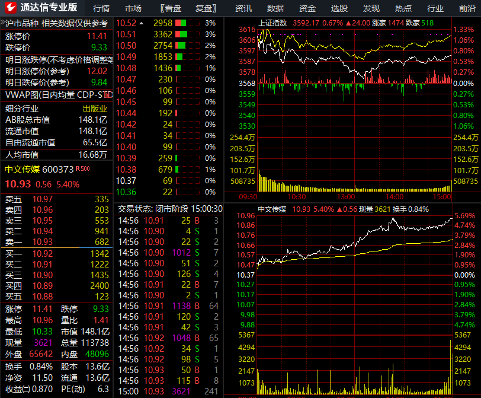
Task: Click the 14:56 trade with volume 1048 B
Action: [168, 338]
